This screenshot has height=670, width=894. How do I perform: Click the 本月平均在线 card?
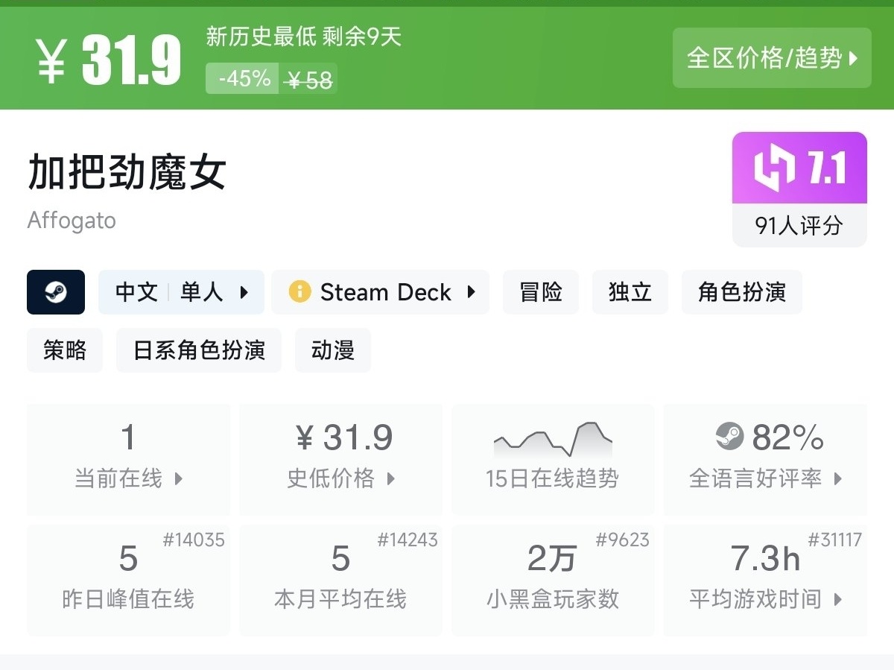point(341,580)
